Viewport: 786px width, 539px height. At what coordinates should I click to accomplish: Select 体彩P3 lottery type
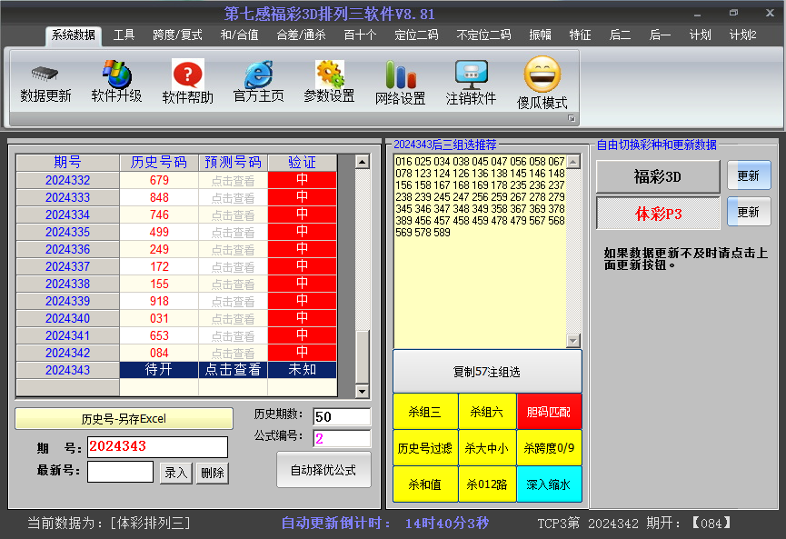[657, 214]
